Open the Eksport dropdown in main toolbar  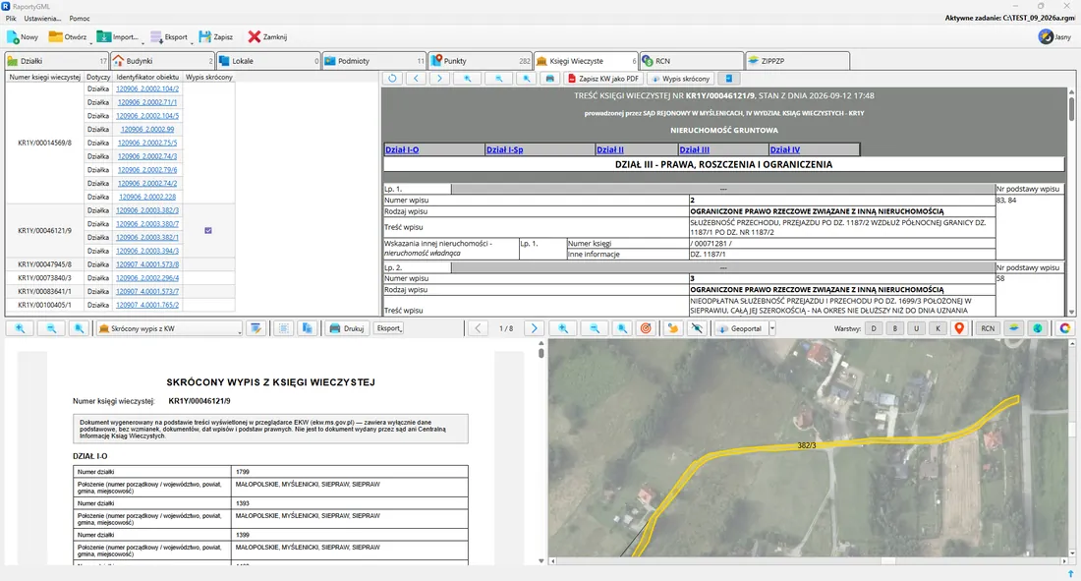169,37
